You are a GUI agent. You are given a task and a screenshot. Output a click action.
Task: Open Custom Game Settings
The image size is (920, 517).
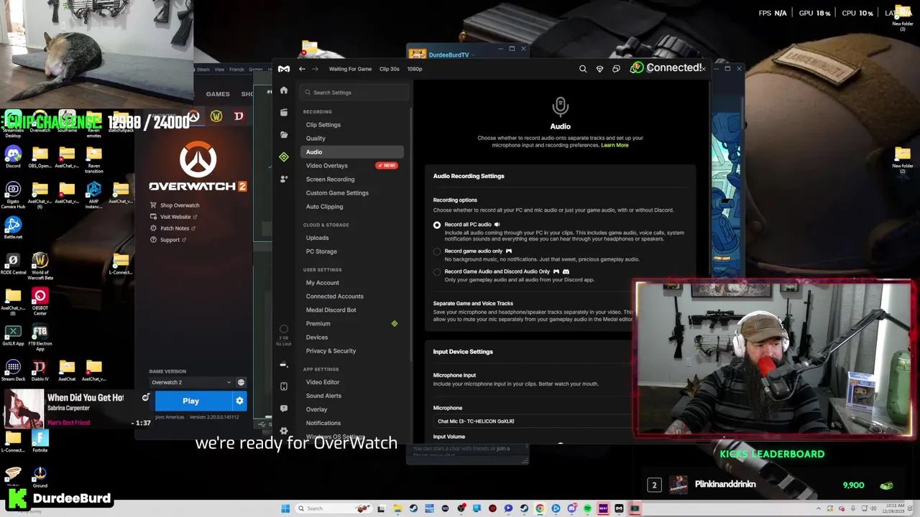click(x=337, y=193)
